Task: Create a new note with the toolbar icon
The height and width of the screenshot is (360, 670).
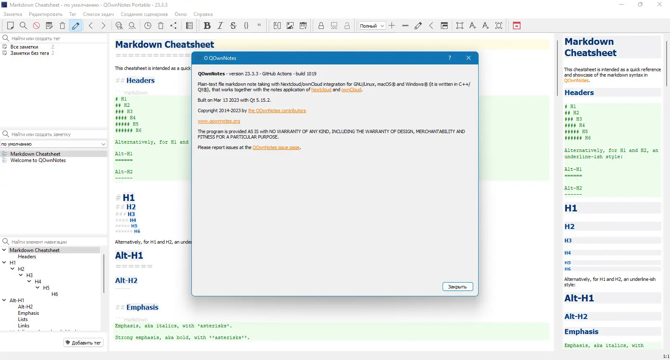Action: 10,26
